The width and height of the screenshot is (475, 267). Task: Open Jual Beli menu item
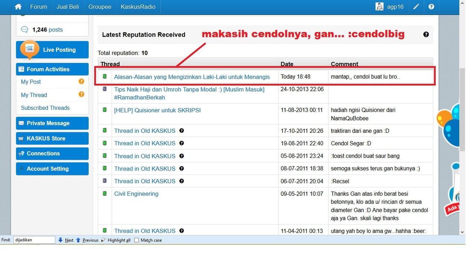tap(68, 7)
